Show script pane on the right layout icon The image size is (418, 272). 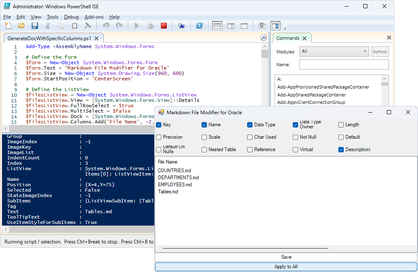coord(231,26)
